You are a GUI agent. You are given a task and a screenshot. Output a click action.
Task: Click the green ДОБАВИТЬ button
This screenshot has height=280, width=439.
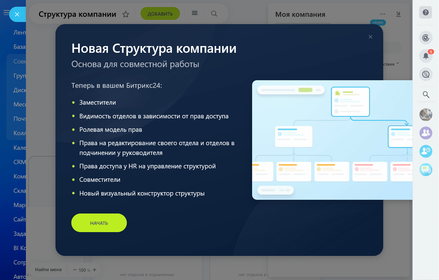160,13
